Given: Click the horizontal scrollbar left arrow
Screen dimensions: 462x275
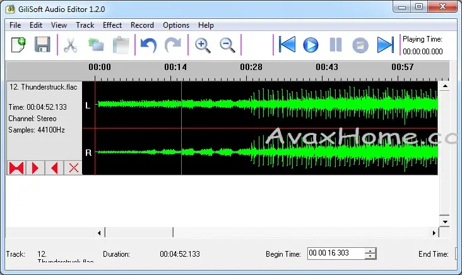Looking at the screenshot, I should [x=99, y=233].
